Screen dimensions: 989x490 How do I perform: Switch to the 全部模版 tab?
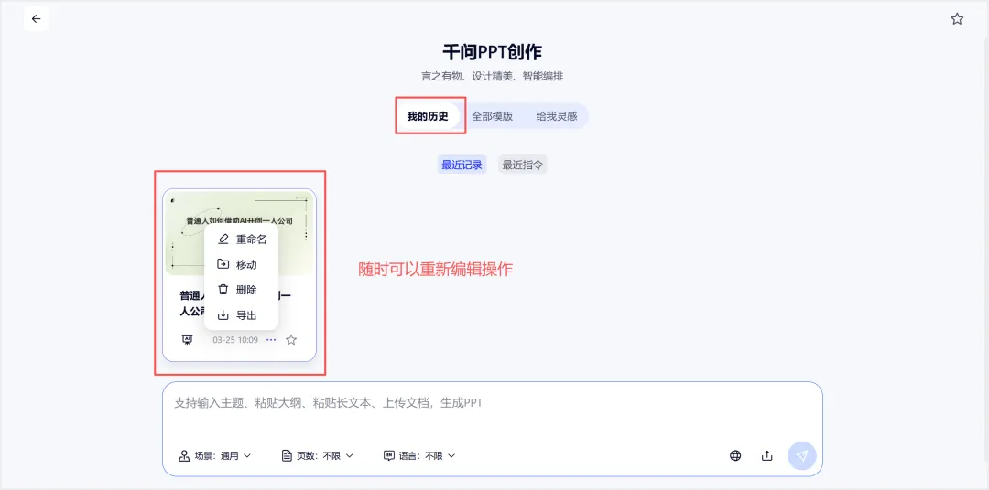492,116
